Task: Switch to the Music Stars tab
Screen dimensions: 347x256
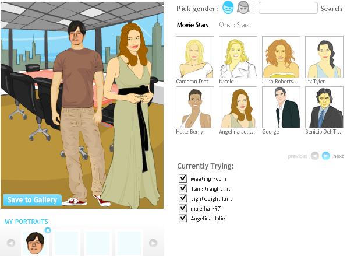Action: click(234, 25)
